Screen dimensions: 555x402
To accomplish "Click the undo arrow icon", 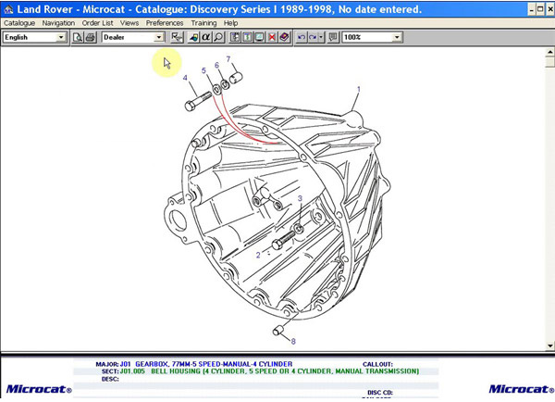I will (302, 37).
